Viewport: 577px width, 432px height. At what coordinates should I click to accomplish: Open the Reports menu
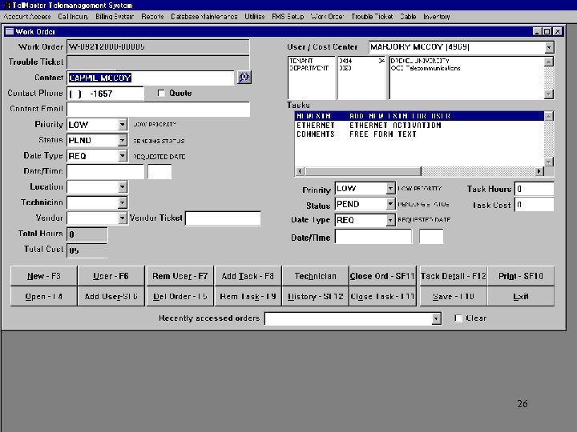pyautogui.click(x=152, y=17)
